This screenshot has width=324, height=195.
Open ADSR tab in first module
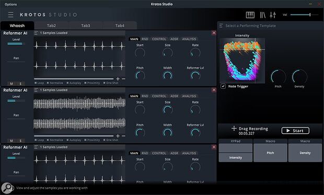point(174,39)
